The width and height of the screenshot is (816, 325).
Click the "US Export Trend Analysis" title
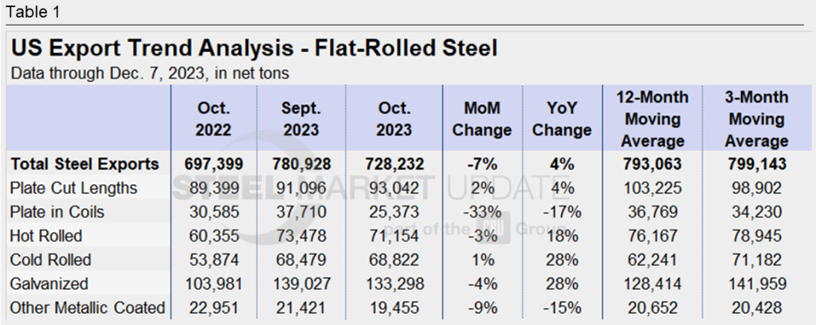(x=254, y=49)
